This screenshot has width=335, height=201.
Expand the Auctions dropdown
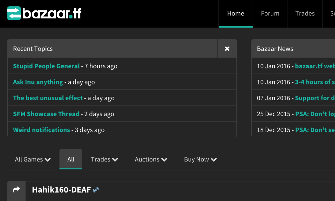pos(151,159)
